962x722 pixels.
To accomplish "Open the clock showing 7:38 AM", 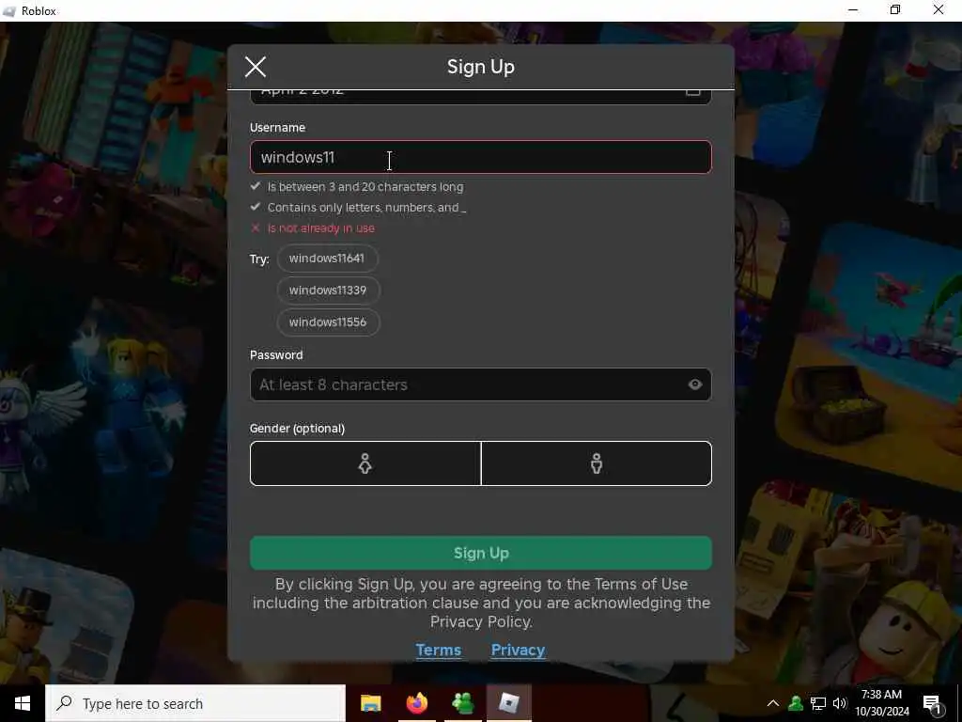I will (881, 703).
